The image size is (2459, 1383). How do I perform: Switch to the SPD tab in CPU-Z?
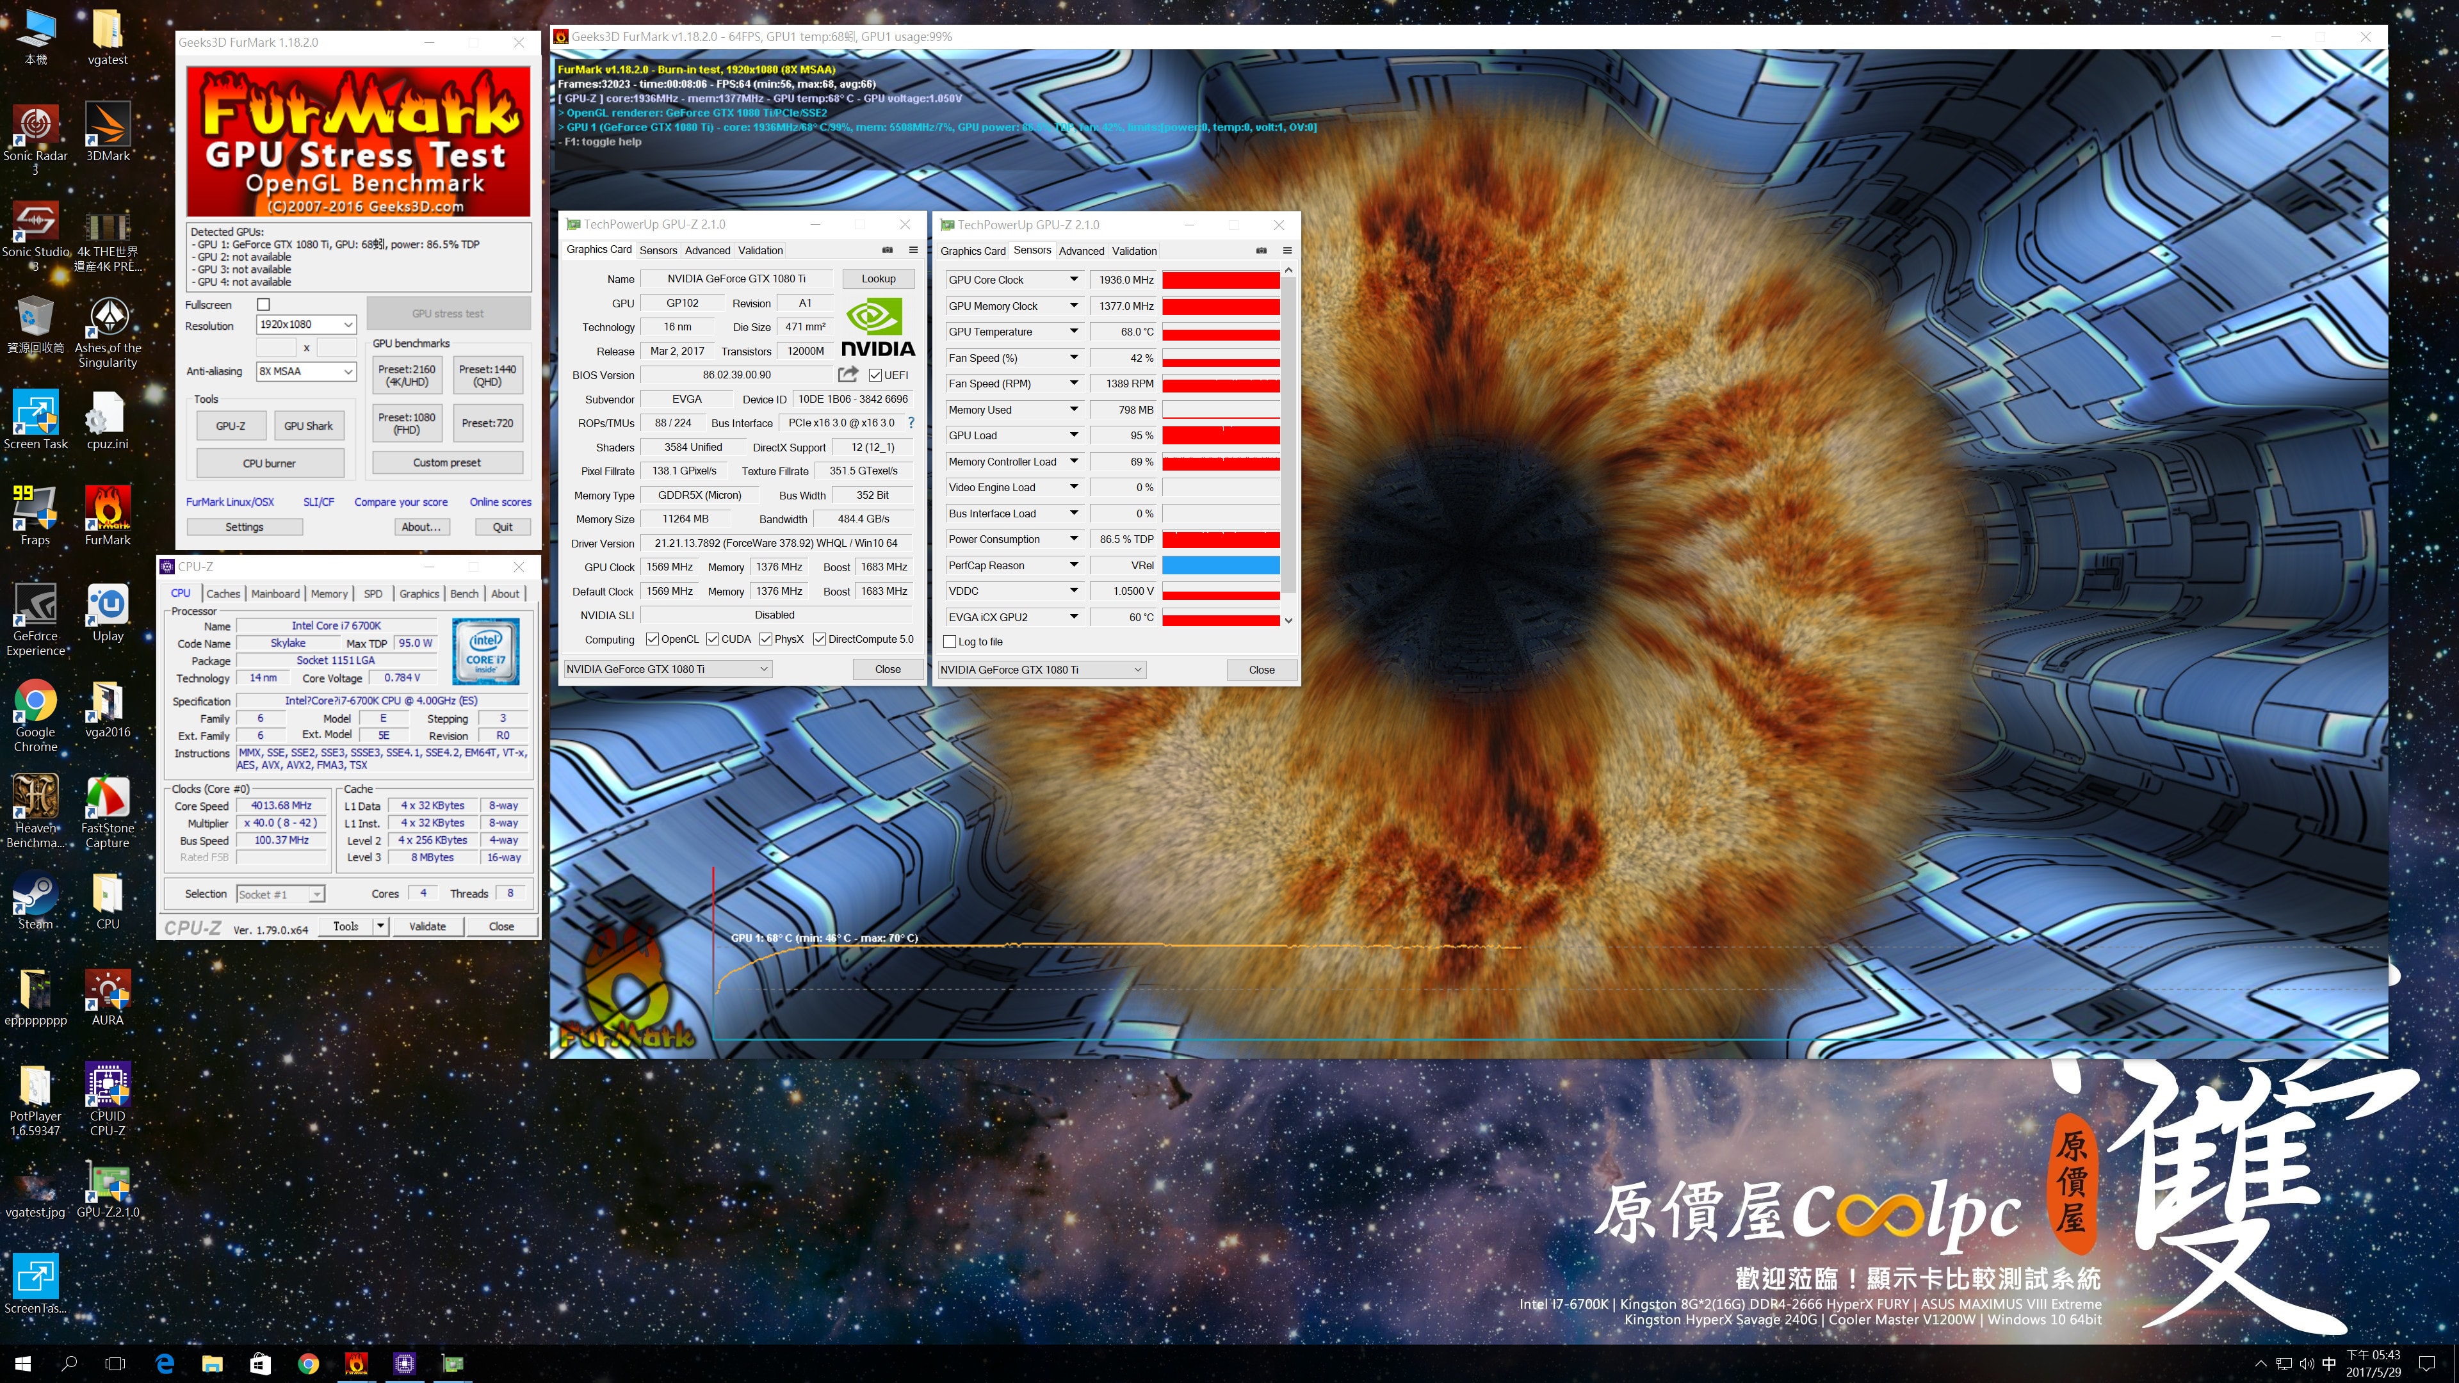point(373,594)
